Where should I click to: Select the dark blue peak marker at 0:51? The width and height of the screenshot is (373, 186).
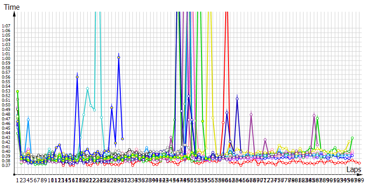237,99
